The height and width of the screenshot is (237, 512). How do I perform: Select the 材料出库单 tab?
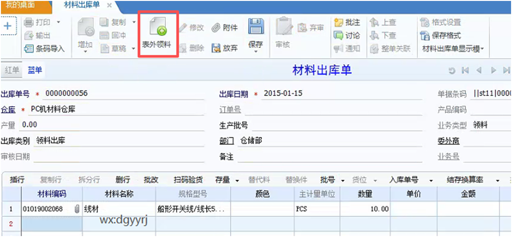point(81,5)
